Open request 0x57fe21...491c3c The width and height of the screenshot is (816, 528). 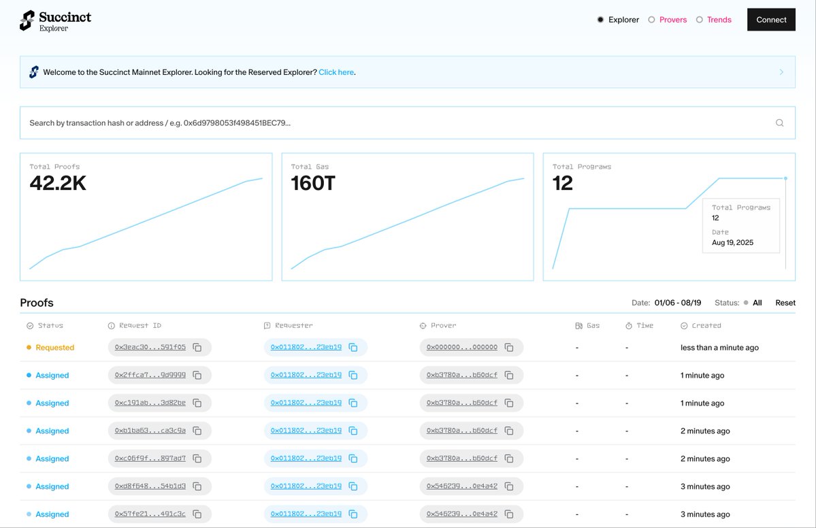pyautogui.click(x=150, y=514)
